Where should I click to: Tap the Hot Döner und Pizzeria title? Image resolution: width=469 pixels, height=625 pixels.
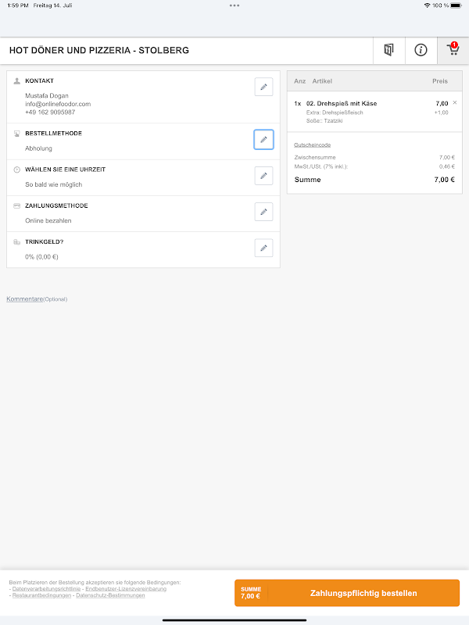click(x=99, y=51)
